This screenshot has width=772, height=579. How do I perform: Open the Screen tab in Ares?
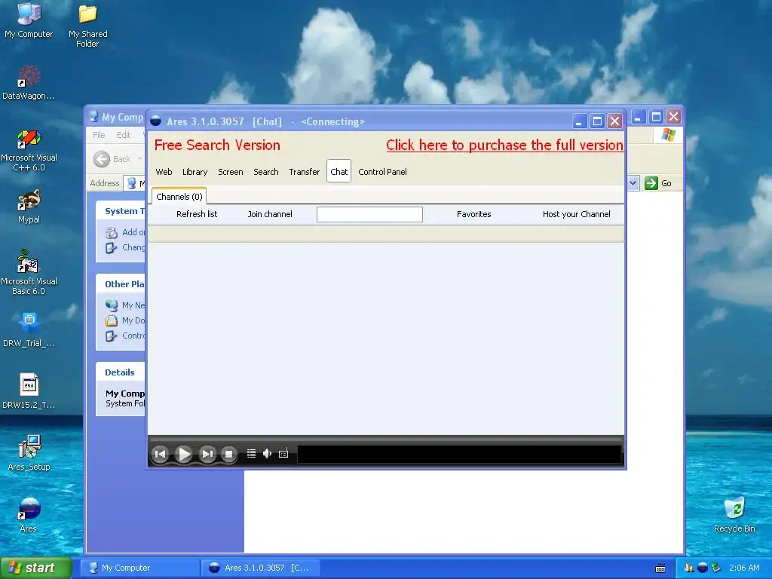tap(231, 172)
